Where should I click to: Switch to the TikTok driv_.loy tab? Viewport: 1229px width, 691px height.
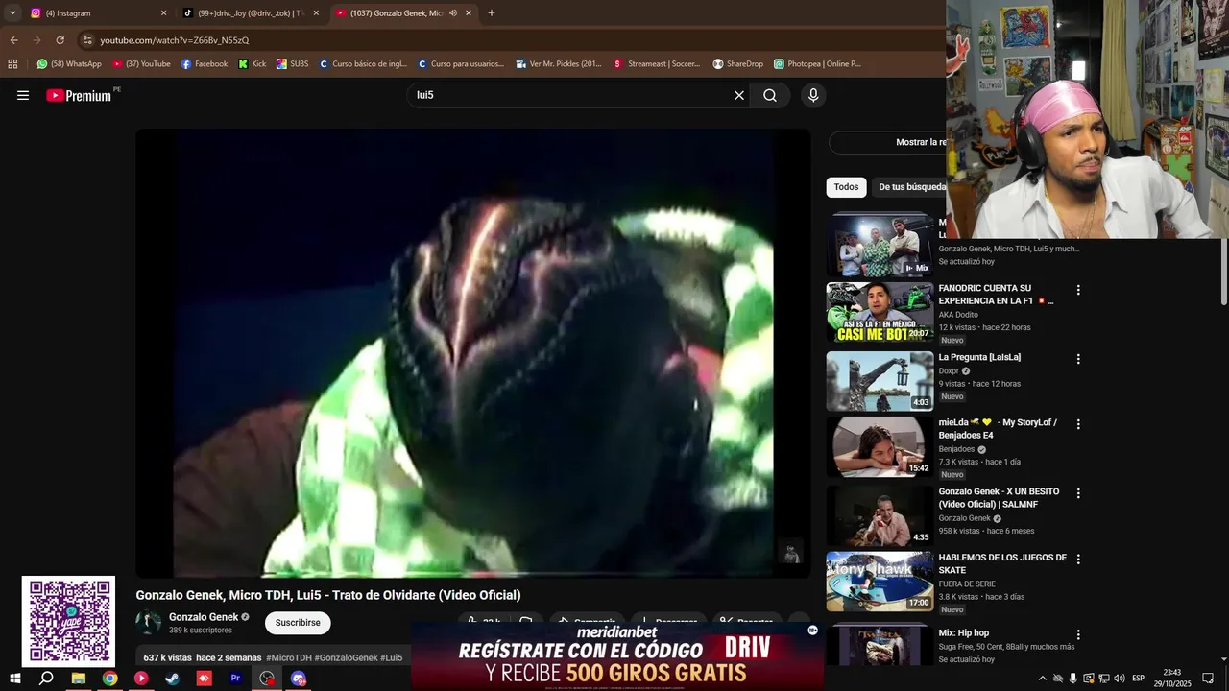point(252,13)
